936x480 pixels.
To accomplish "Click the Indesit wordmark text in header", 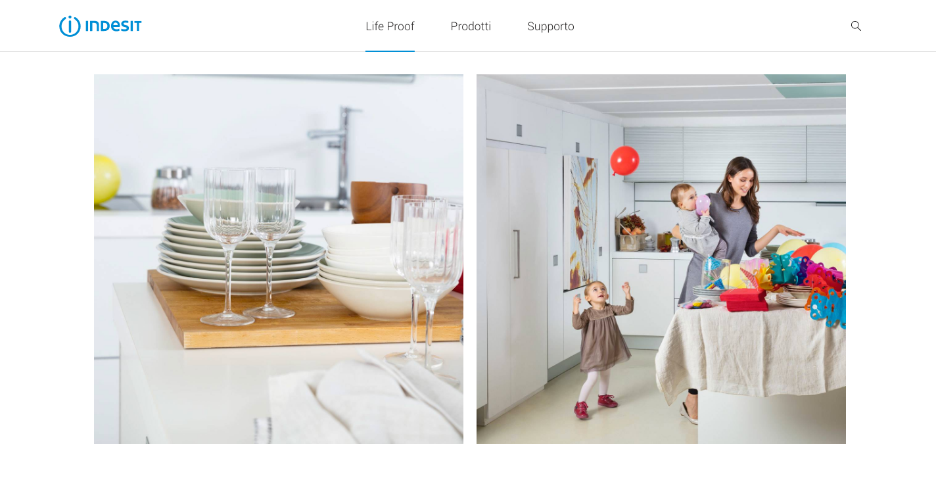I will click(113, 26).
